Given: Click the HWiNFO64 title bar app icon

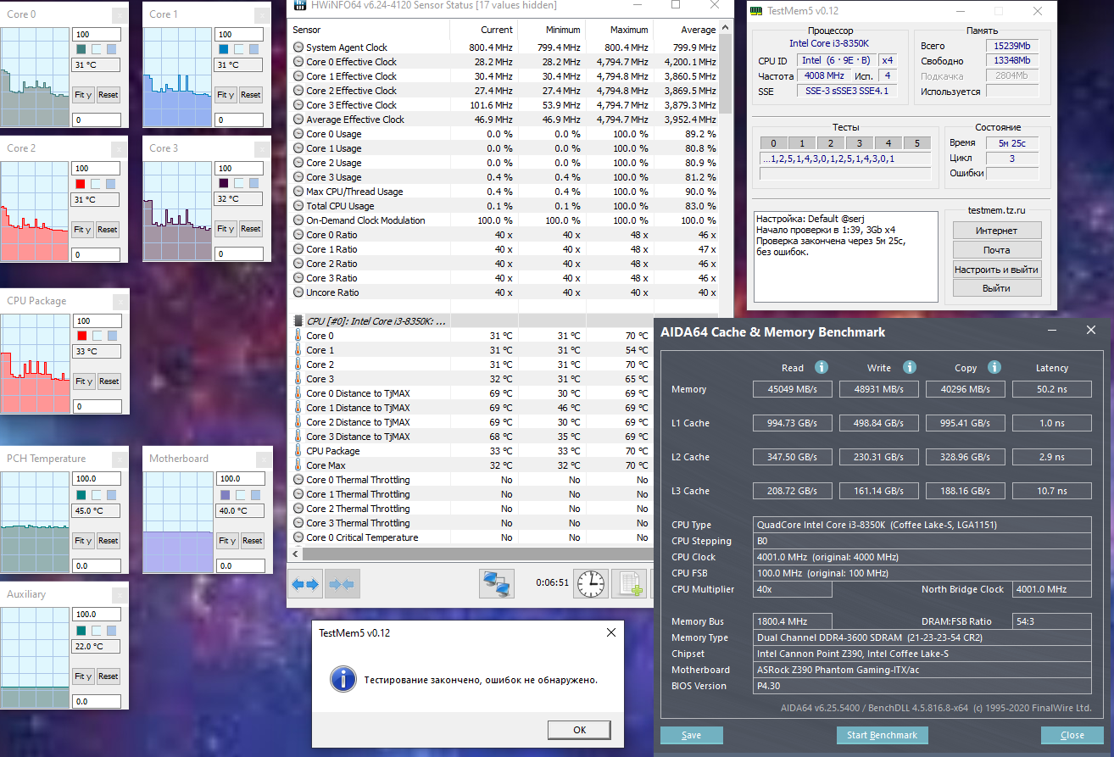Looking at the screenshot, I should pyautogui.click(x=298, y=5).
